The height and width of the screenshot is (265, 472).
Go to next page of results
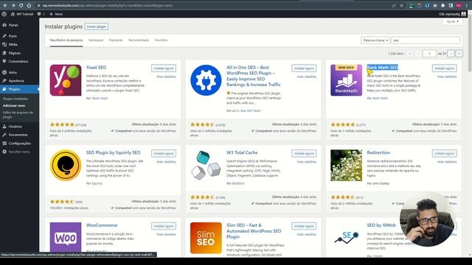pos(451,54)
